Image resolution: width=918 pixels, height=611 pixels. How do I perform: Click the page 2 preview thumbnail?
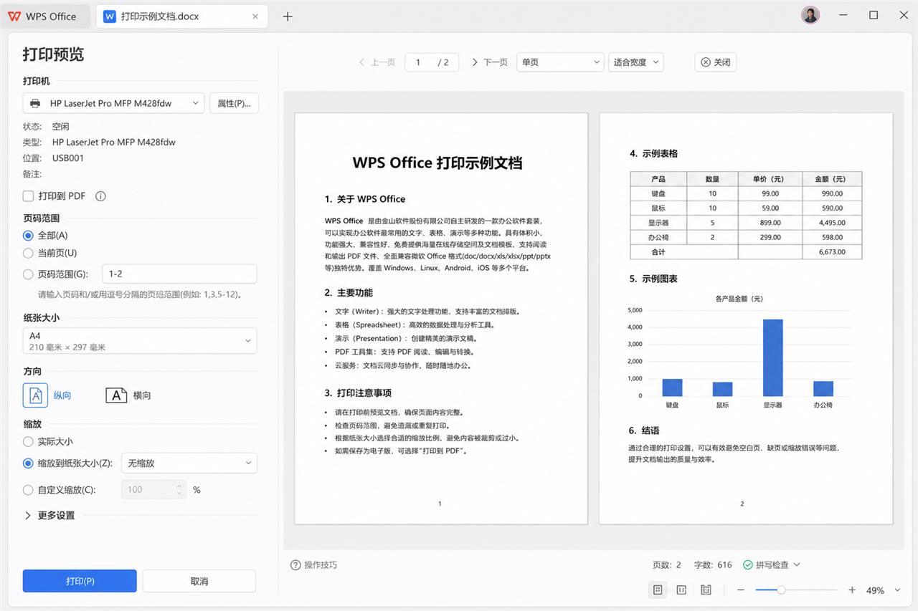[x=746, y=318]
